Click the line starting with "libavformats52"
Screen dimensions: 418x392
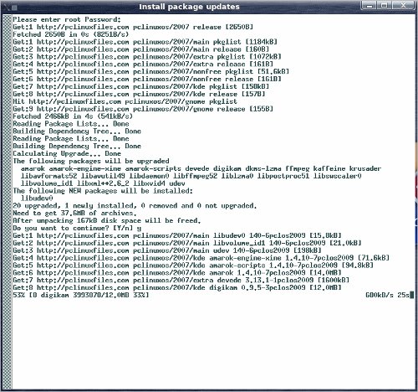pos(191,176)
